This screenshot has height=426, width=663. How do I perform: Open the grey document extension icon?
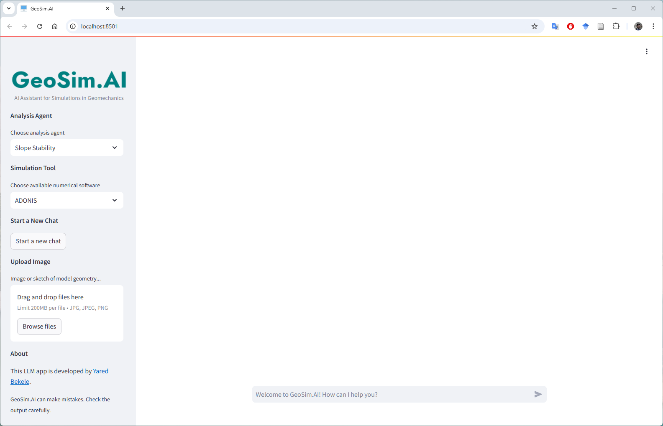click(601, 26)
